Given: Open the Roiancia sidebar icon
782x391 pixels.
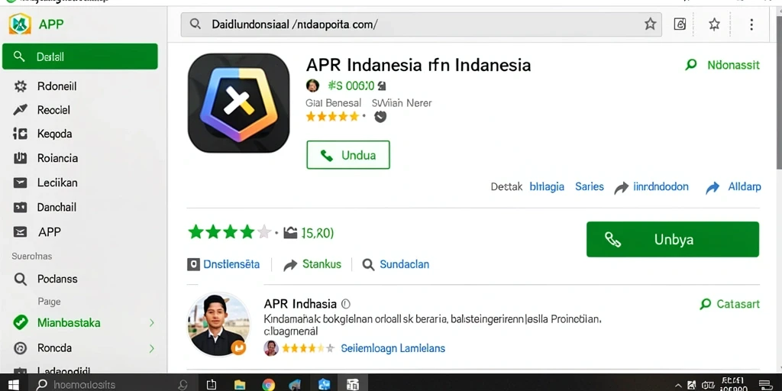Looking at the screenshot, I should point(21,158).
